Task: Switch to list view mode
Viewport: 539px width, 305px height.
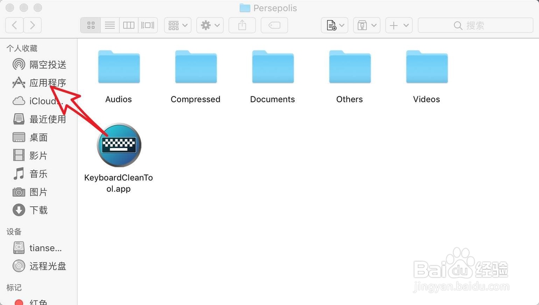Action: [110, 25]
